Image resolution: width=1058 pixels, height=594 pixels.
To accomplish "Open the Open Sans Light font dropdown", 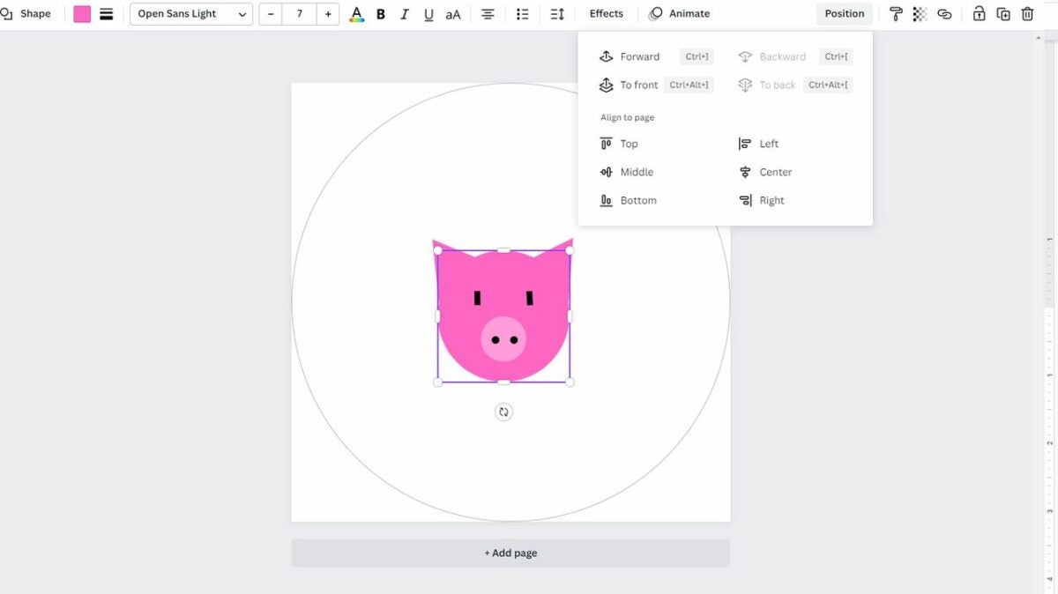I will tap(190, 13).
